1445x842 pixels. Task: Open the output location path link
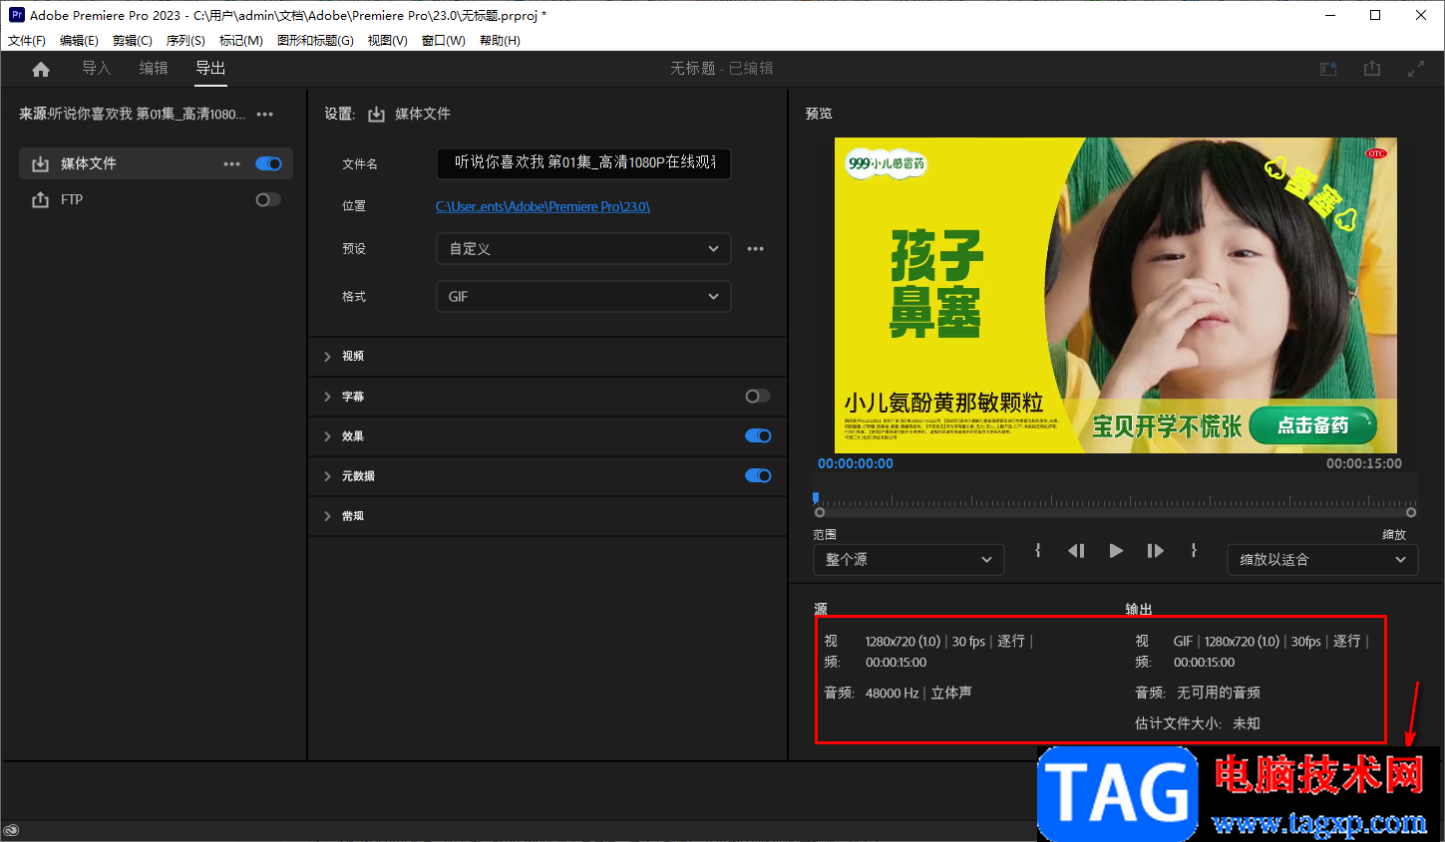click(542, 206)
